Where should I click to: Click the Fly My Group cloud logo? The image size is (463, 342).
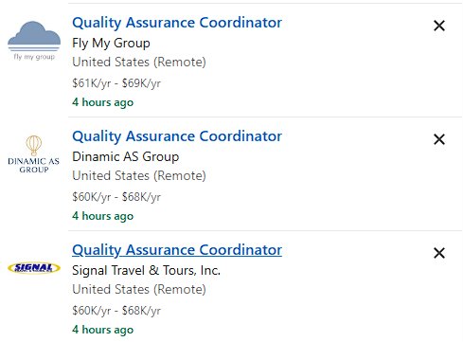pos(34,41)
